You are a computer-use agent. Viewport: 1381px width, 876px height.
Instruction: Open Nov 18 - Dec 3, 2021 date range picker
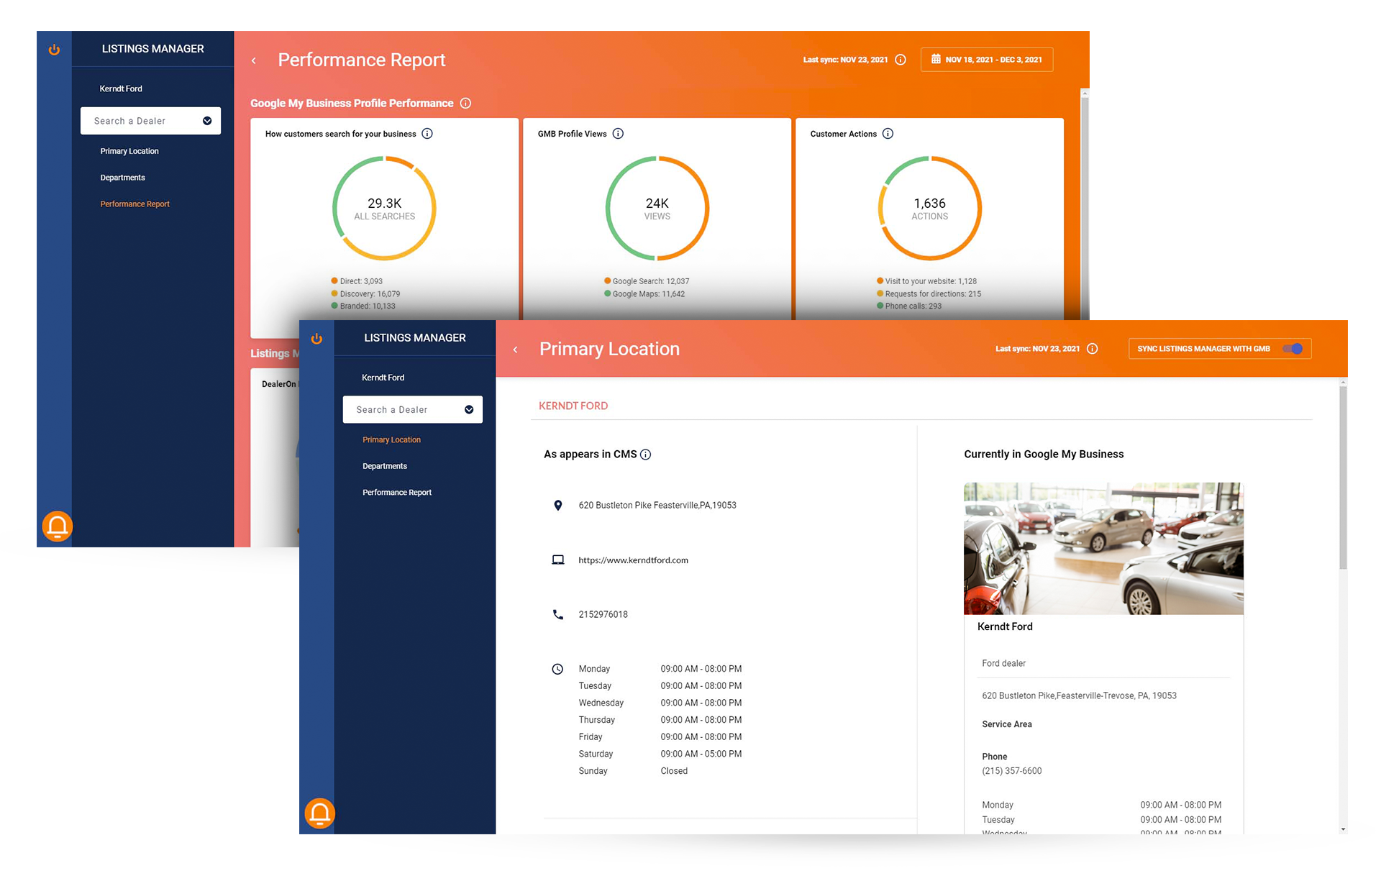(x=987, y=60)
